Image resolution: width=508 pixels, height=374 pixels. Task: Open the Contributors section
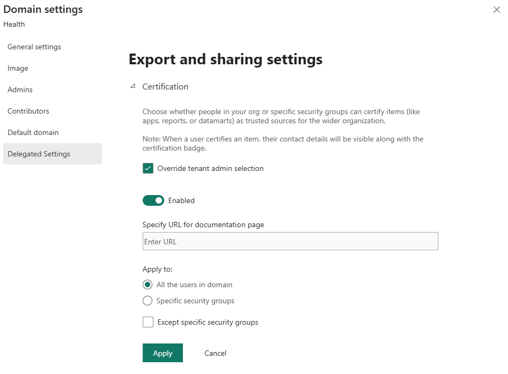(x=28, y=111)
